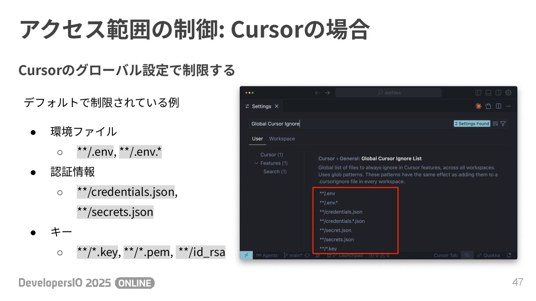Screen dimensions: 536x301
Task: Open Settings (JSON) file icon
Action: click(x=488, y=106)
